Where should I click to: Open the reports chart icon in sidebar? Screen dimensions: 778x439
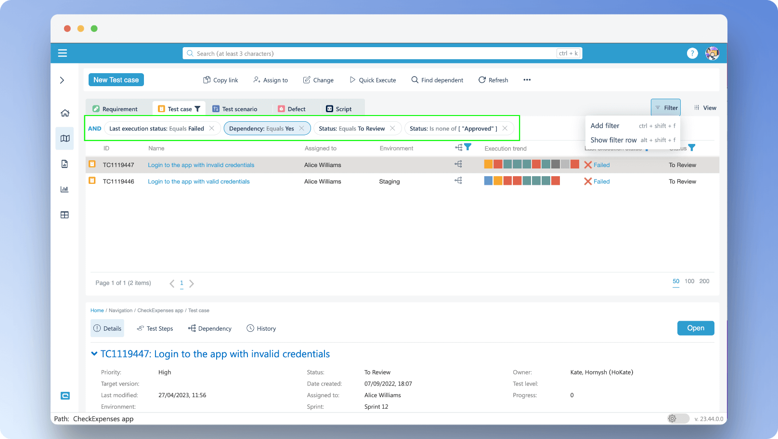pyautogui.click(x=65, y=189)
